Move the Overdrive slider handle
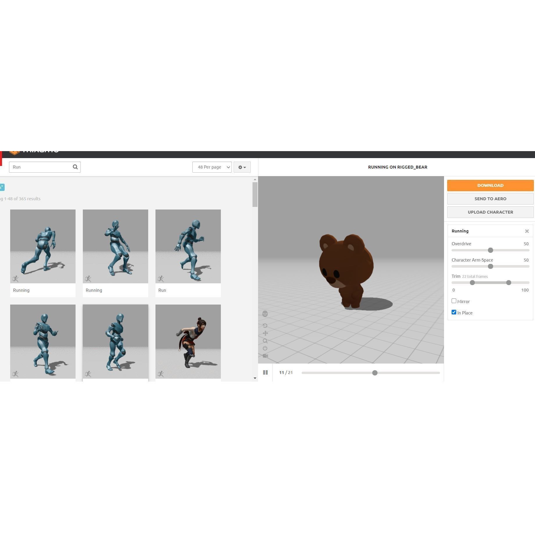Screen dimensions: 535x535 coord(491,250)
